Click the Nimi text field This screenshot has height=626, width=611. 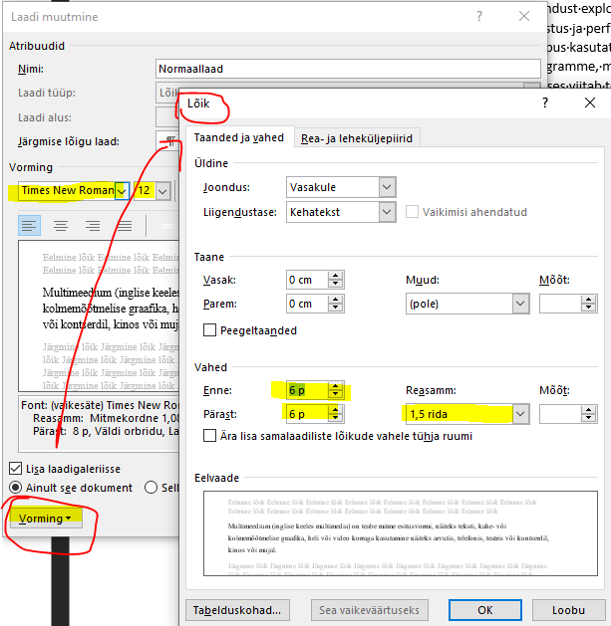tap(349, 70)
